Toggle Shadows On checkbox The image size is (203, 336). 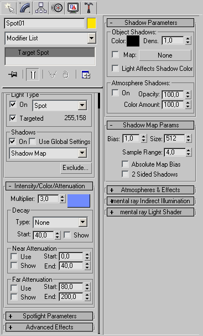[13, 141]
